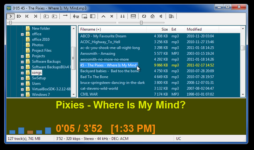Click the file list scroll-down arrow
Viewport: 254px width, 150px height.
click(x=243, y=95)
